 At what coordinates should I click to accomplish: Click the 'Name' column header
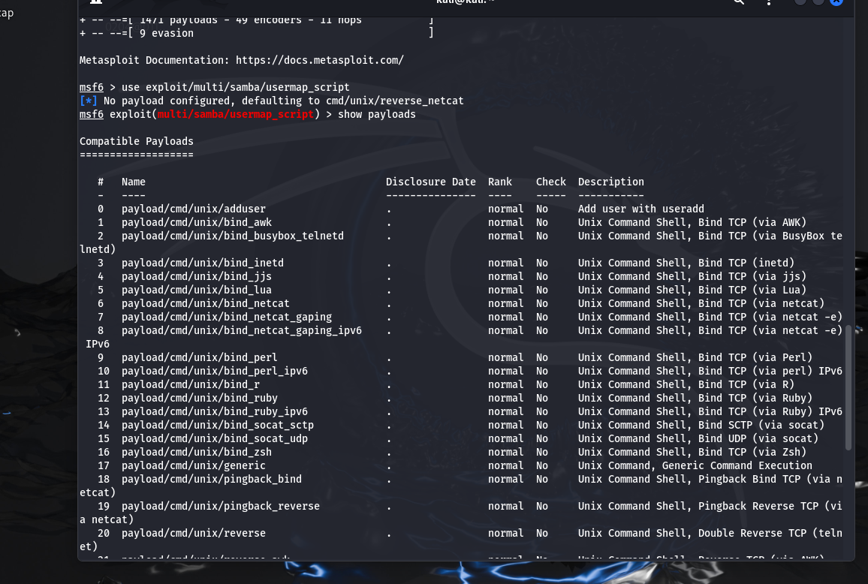point(134,182)
